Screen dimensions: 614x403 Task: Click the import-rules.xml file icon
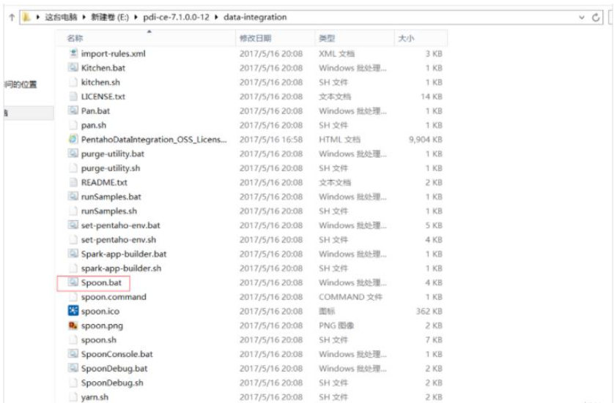(x=73, y=53)
